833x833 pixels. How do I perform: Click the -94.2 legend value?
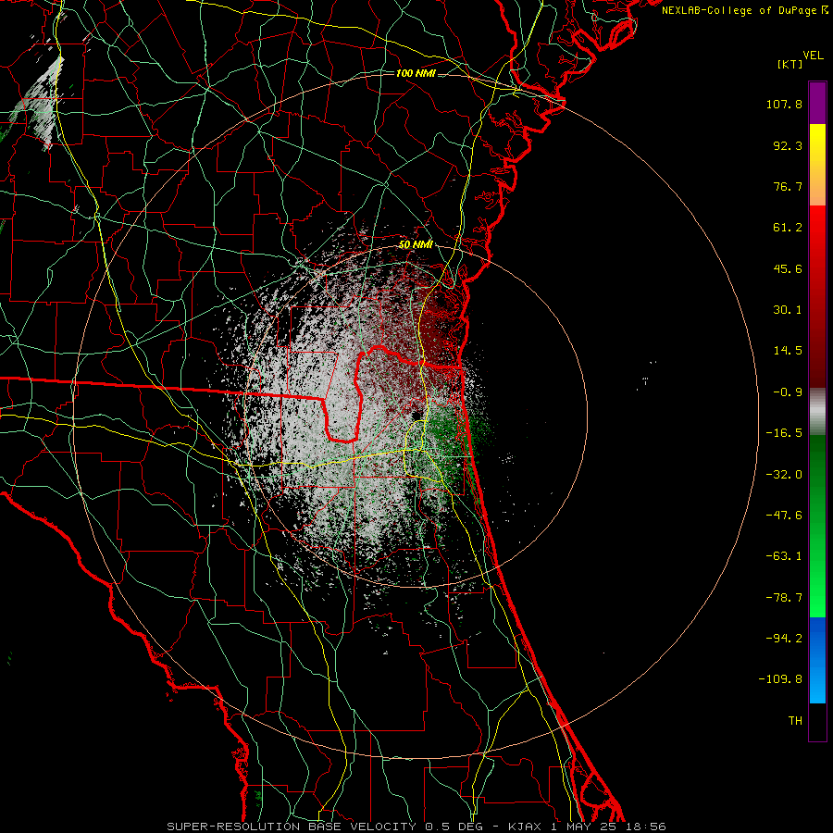click(x=784, y=638)
